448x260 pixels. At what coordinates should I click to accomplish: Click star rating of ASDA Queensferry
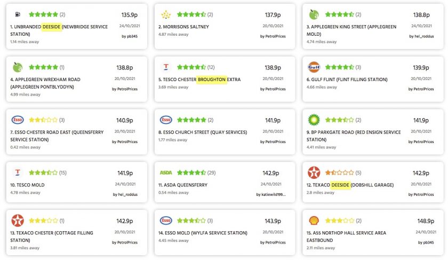[191, 173]
